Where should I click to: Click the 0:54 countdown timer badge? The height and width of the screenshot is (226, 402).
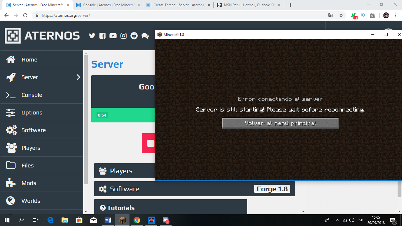pos(102,115)
